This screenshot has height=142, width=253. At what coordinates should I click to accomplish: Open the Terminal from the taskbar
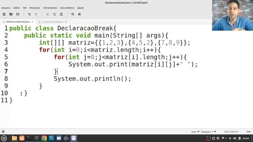pos(29,138)
